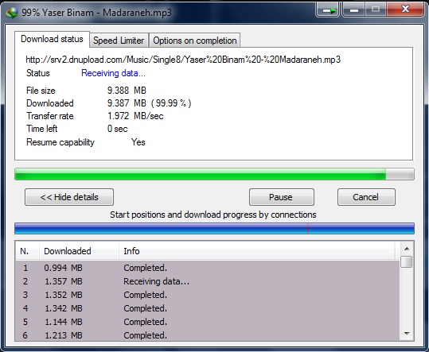
Task: Click the scrollbar thumb in connections list
Action: point(407,262)
